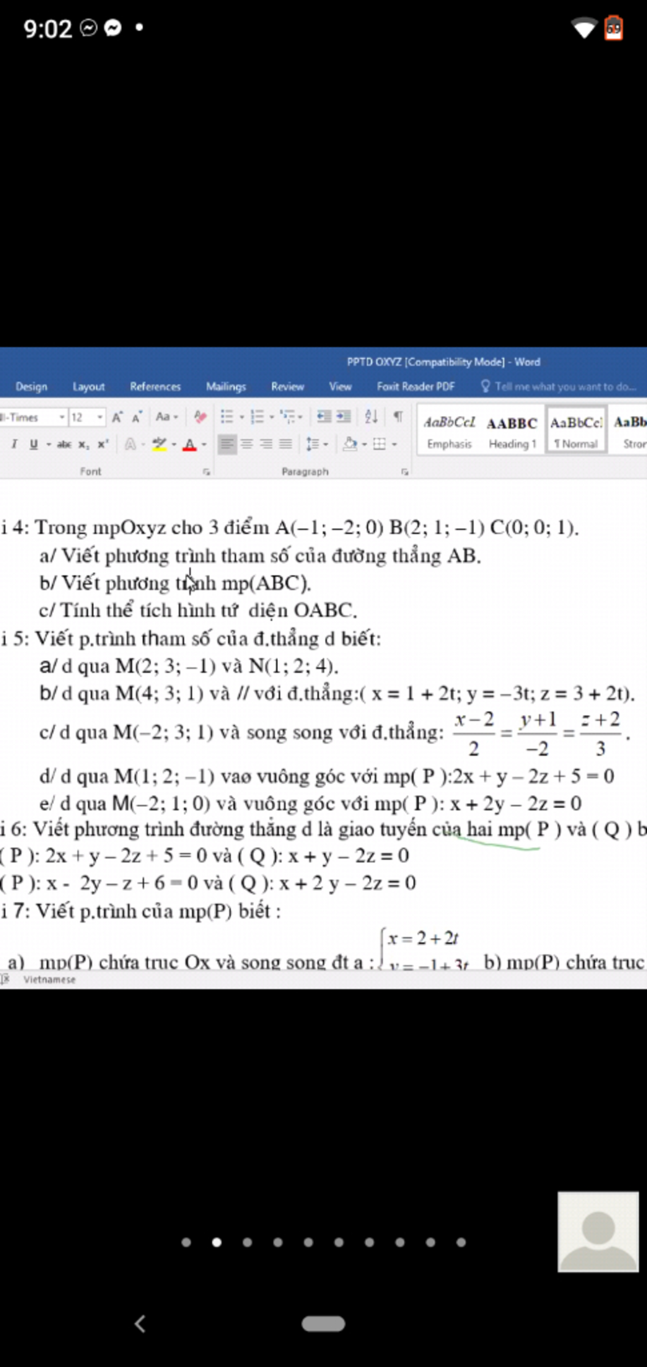Open the font size dropdown arrow
The width and height of the screenshot is (647, 1367).
[100, 417]
